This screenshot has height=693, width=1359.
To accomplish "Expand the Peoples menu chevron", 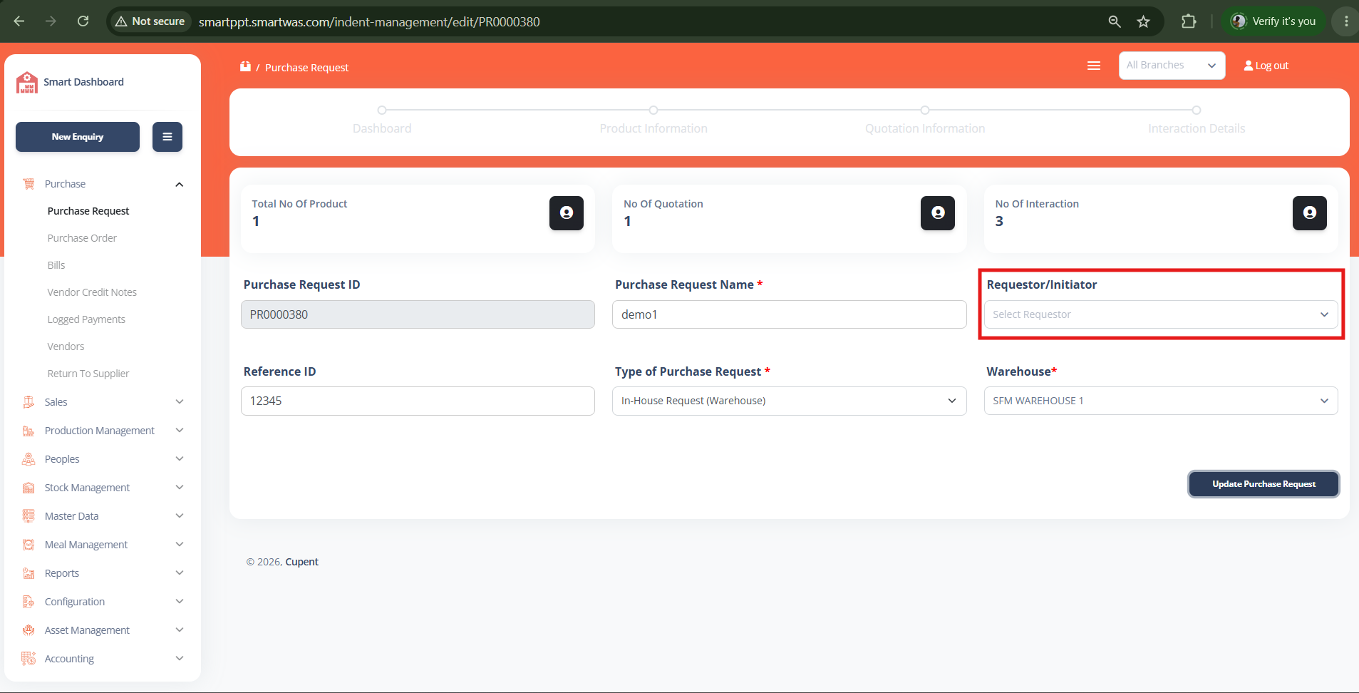I will [180, 459].
